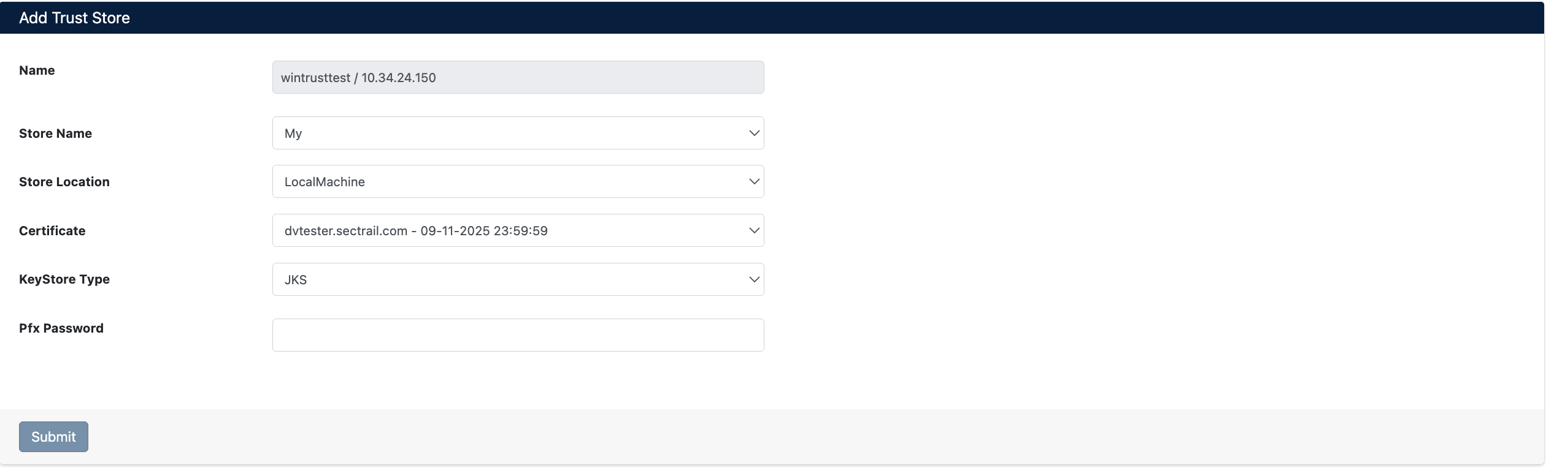1546x468 pixels.
Task: Click the KeyStore Type dropdown chevron
Action: click(754, 279)
